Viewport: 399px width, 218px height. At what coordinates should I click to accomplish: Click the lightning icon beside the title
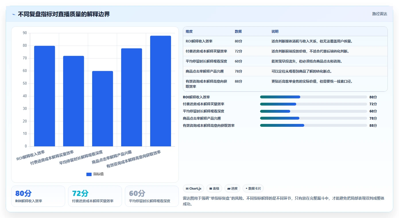13,14
